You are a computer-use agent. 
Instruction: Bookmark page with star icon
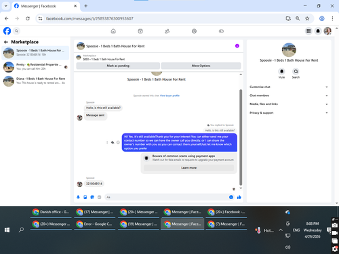pos(307,18)
